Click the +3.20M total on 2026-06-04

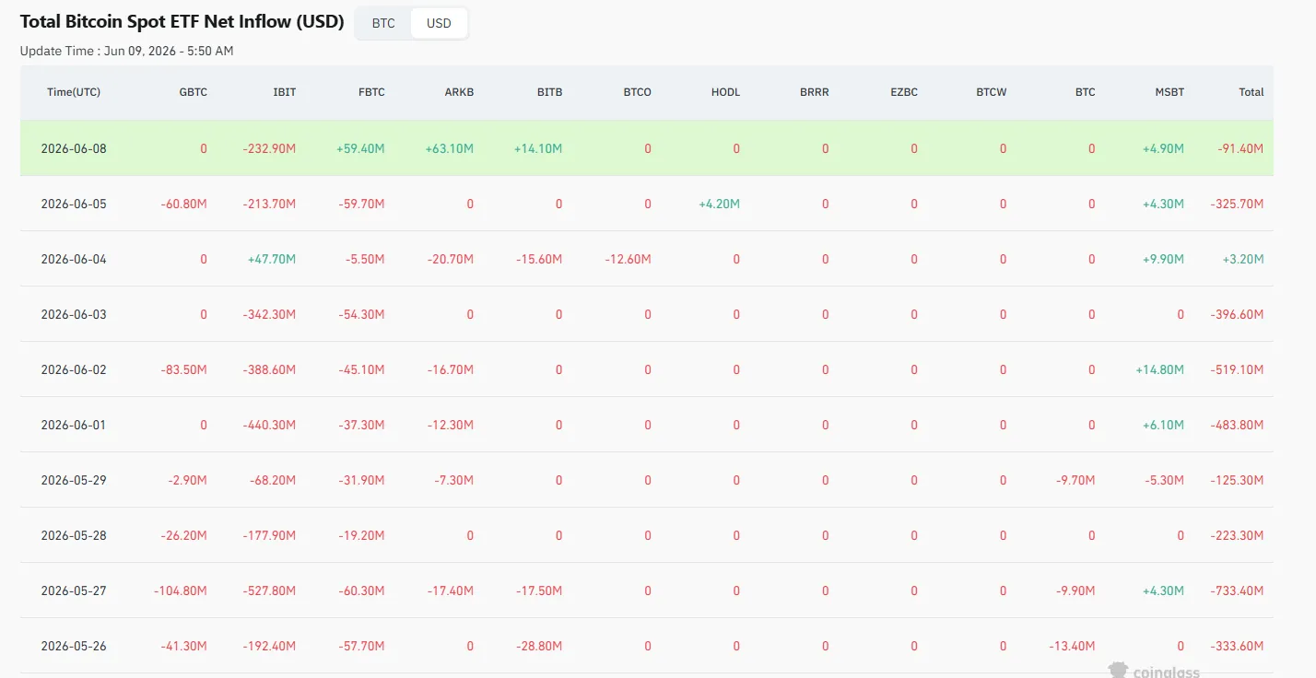1242,259
